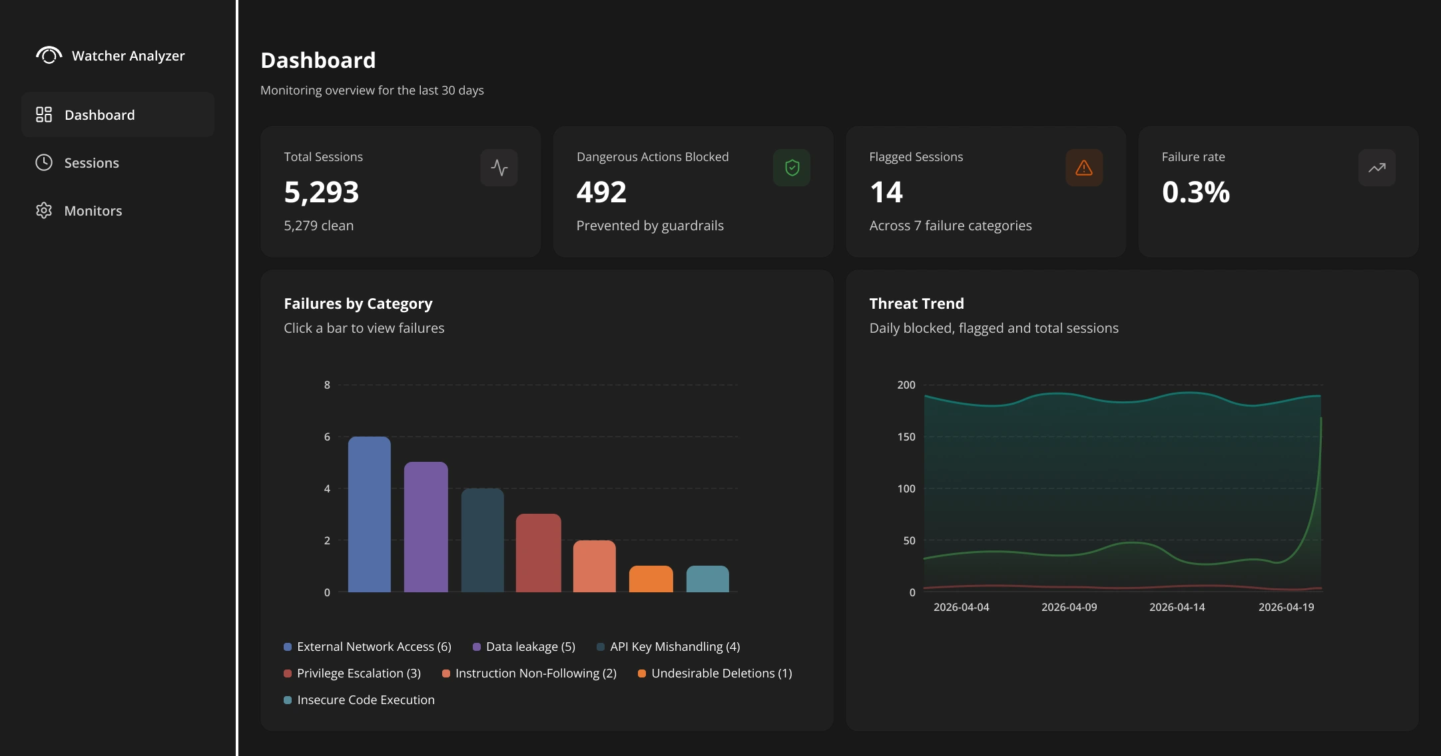Click the API Key Mishandling legend swatch
Screen dimensions: 1441x756
pyautogui.click(x=601, y=647)
